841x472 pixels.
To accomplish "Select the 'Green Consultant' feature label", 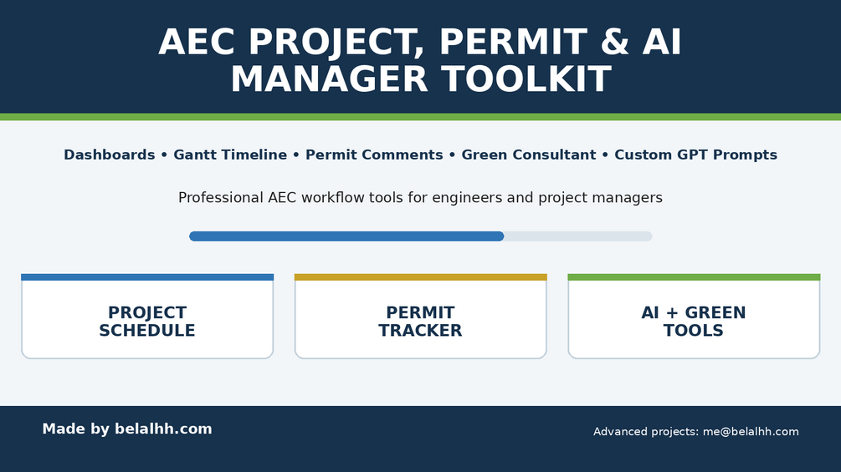I will click(x=529, y=155).
